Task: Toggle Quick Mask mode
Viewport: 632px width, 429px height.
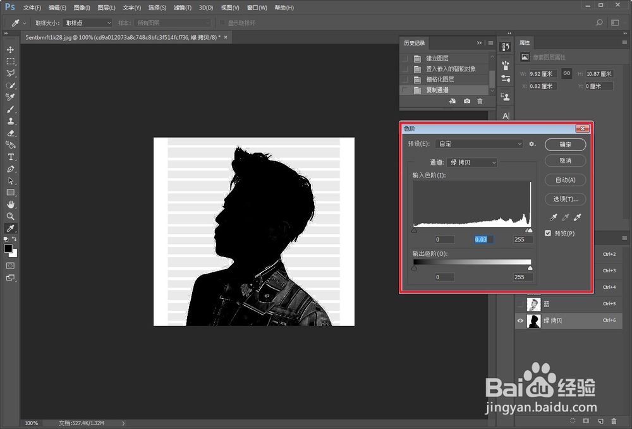Action: point(11,265)
